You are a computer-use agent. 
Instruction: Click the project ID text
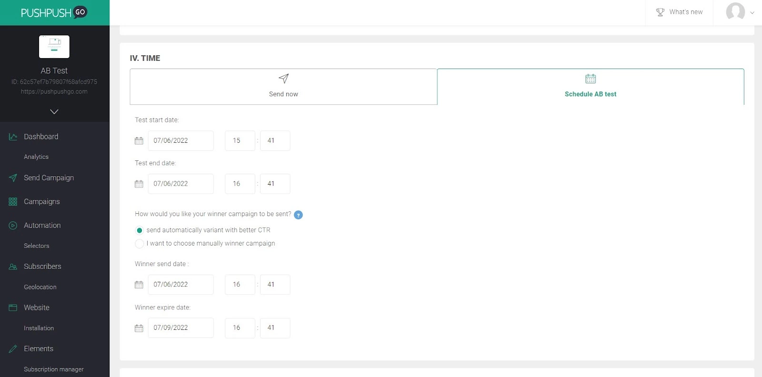pos(54,82)
